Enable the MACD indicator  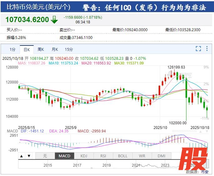[x=64, y=156]
